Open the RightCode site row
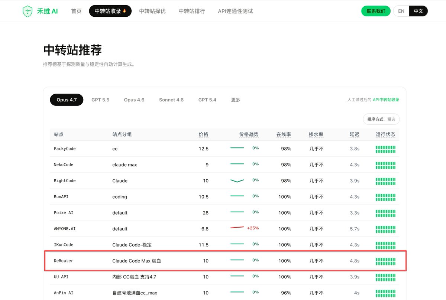 (224, 180)
